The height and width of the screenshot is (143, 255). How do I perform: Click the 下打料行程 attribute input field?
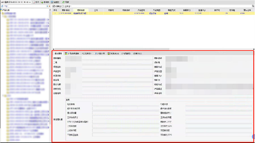(219, 130)
